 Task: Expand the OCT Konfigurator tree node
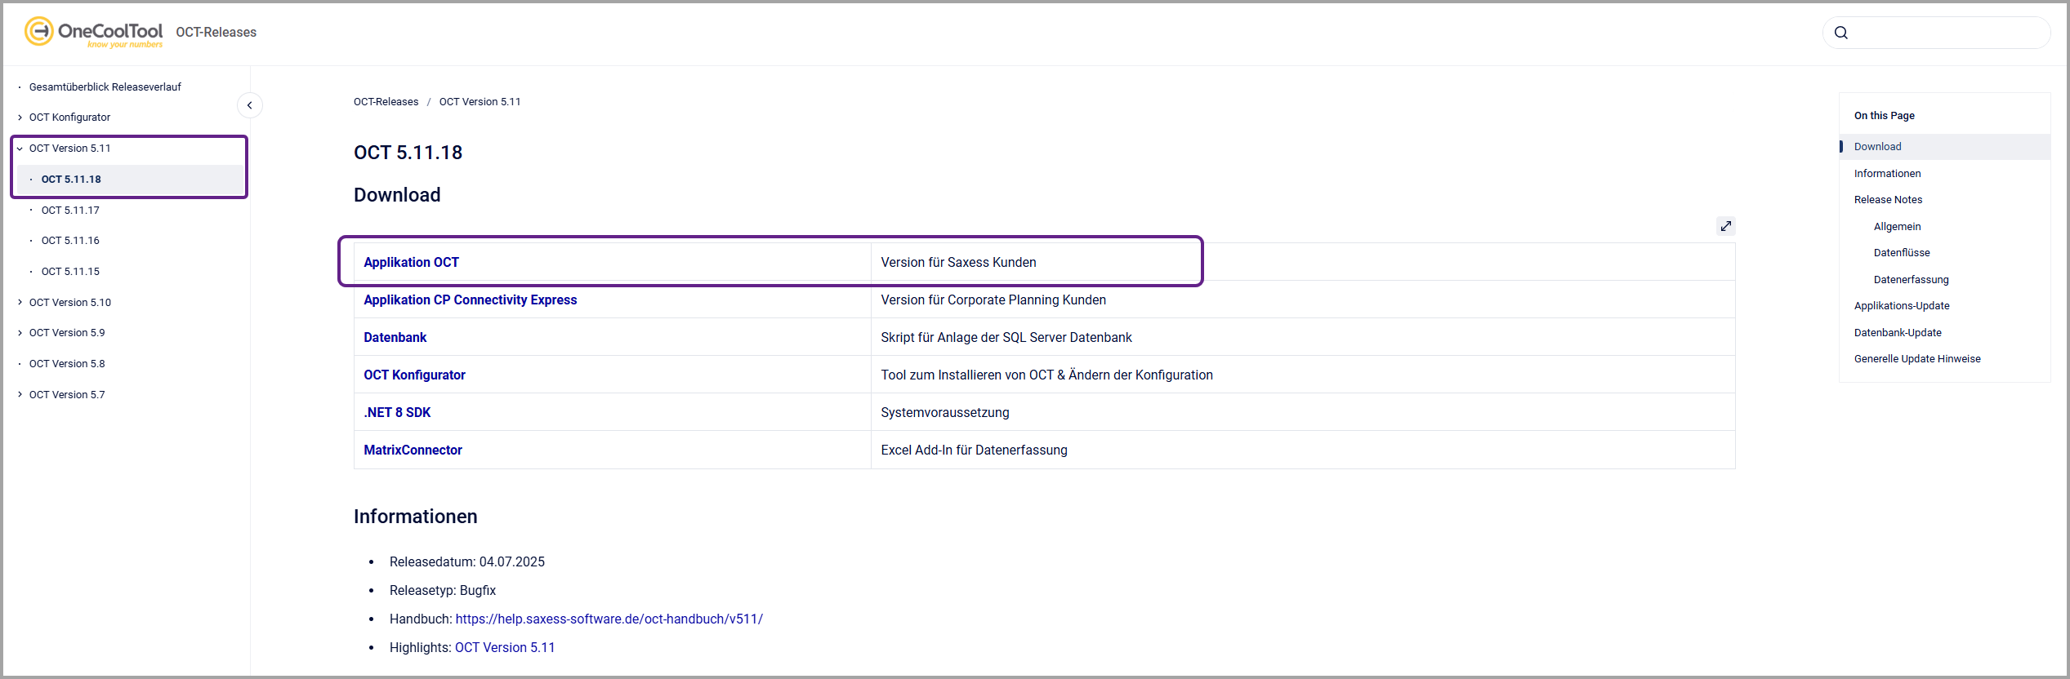click(x=20, y=118)
